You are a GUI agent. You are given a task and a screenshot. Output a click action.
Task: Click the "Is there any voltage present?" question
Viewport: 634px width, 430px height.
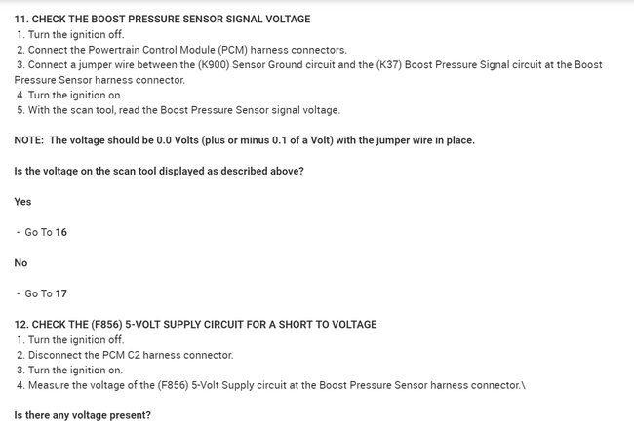click(83, 415)
